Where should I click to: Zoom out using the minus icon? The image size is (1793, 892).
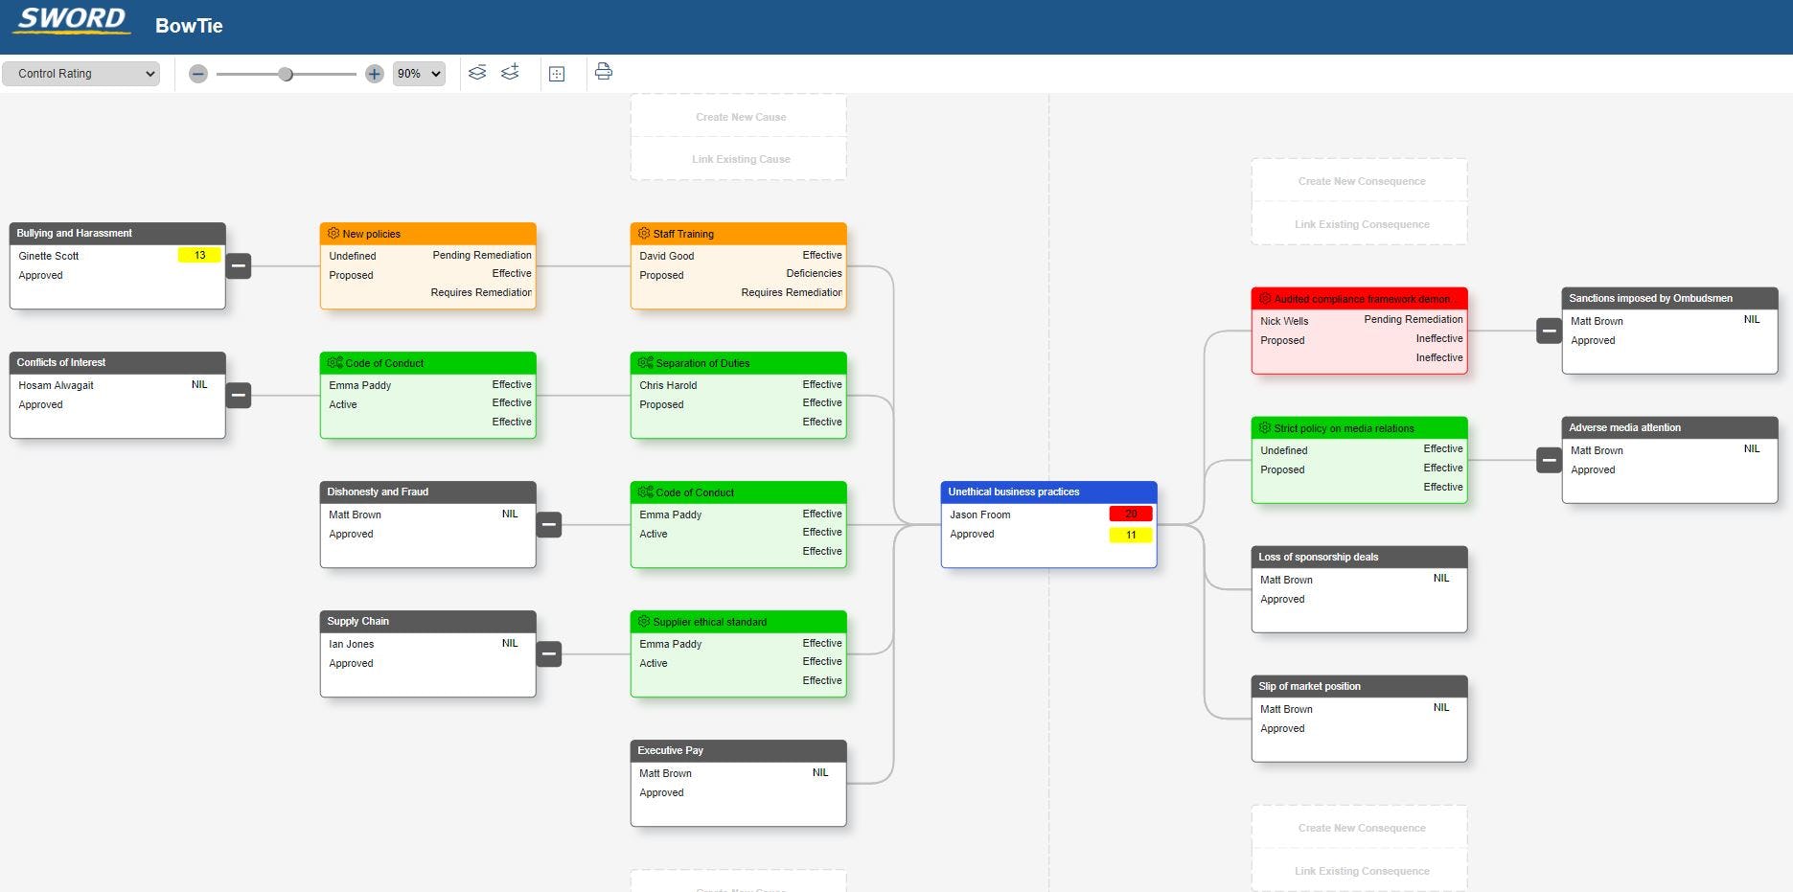[x=198, y=73]
